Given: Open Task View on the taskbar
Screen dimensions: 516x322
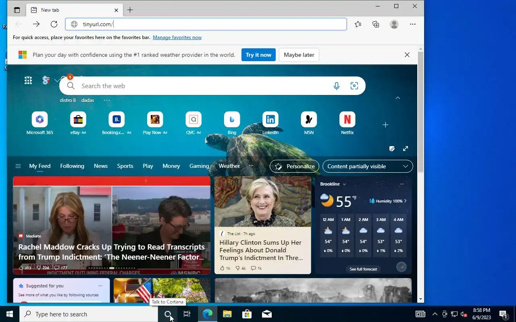Looking at the screenshot, I should pyautogui.click(x=187, y=314).
